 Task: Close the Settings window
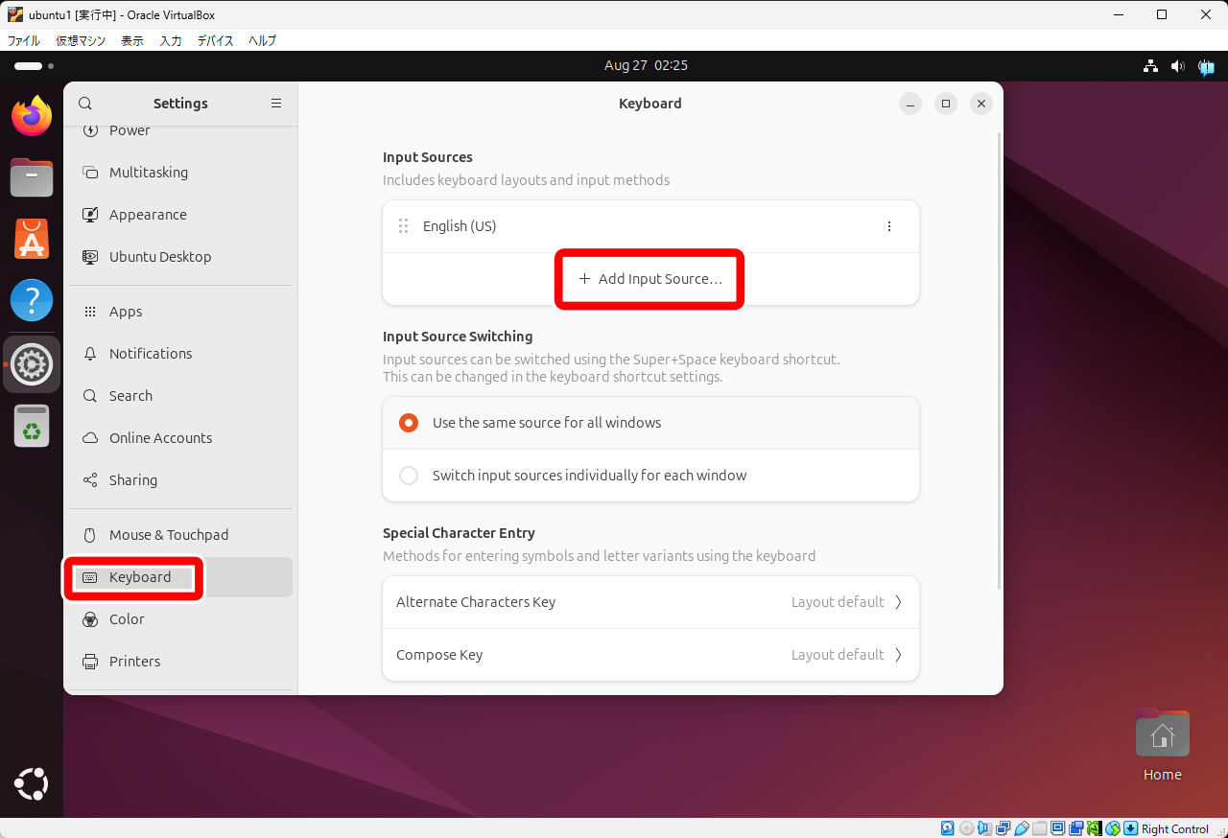[x=980, y=104]
